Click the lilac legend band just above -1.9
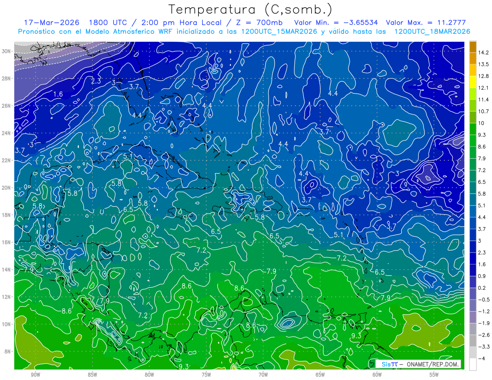 (x=473, y=317)
